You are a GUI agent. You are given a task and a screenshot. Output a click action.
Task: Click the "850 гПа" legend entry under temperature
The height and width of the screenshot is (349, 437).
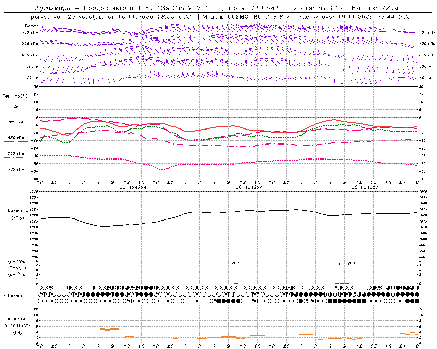pyautogui.click(x=16, y=138)
